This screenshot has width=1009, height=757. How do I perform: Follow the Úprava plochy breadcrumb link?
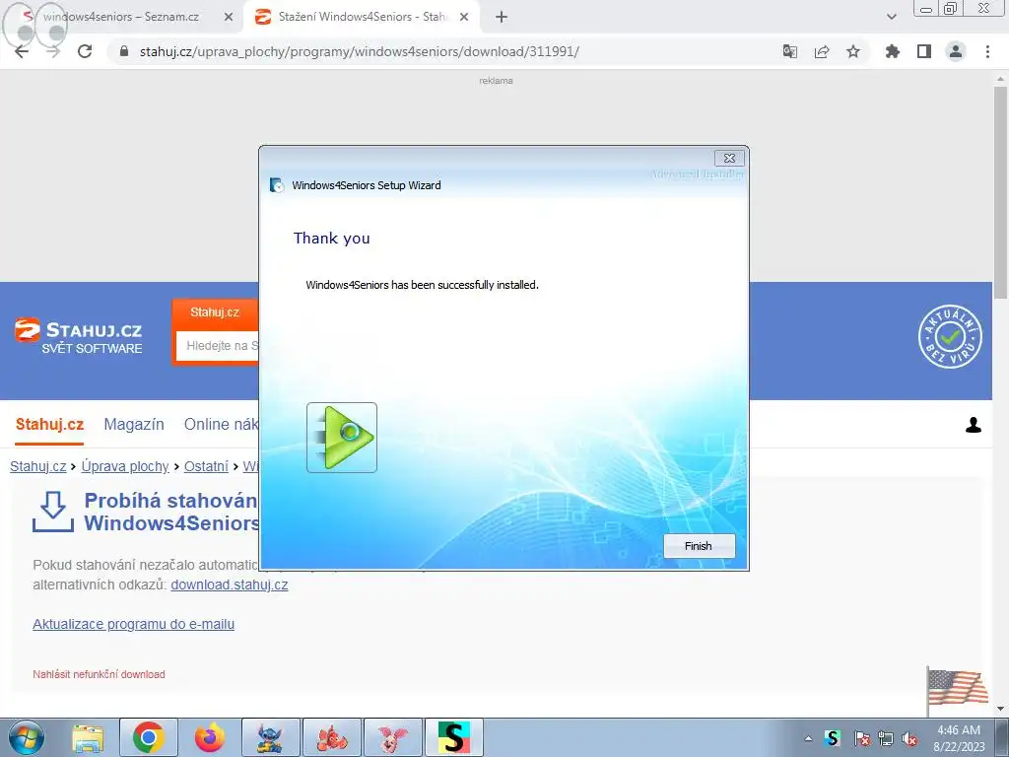pyautogui.click(x=125, y=466)
